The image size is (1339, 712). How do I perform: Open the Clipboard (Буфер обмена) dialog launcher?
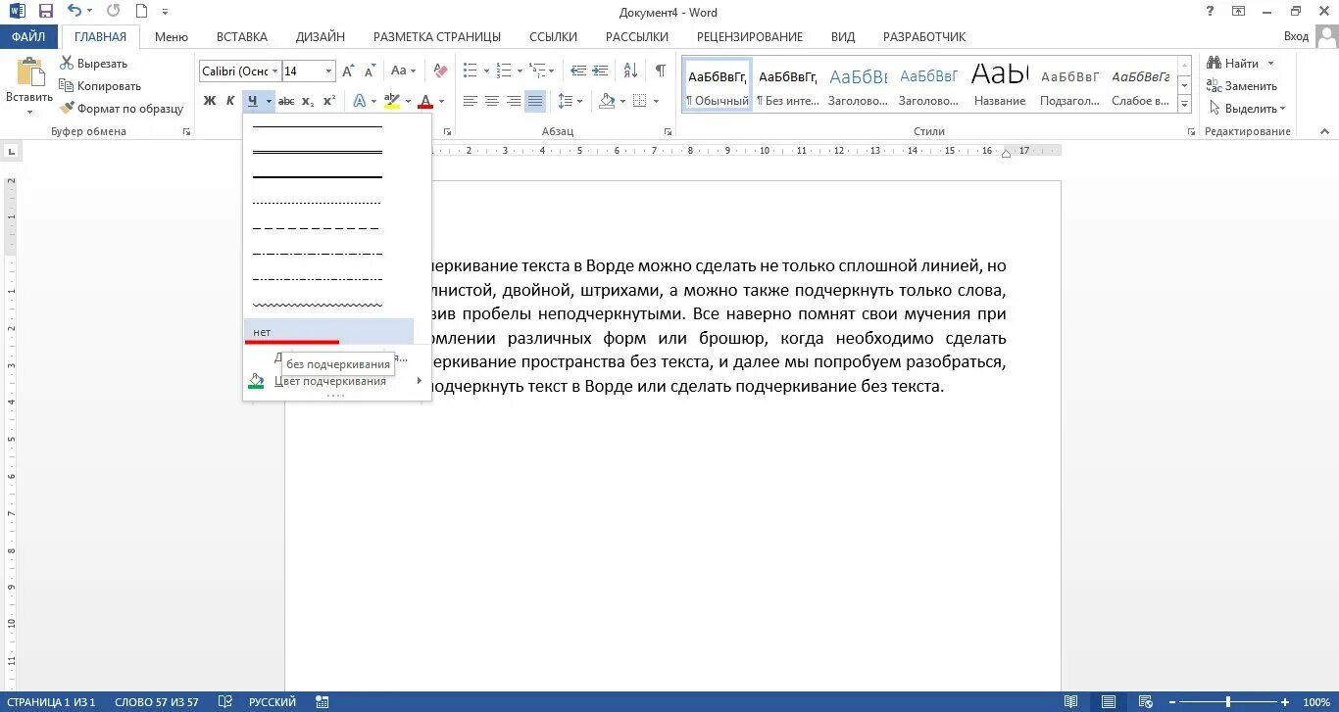tap(186, 131)
